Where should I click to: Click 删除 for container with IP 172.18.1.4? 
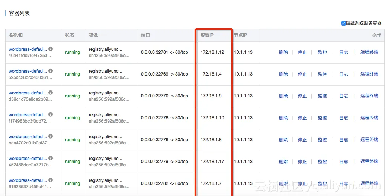[x=283, y=74]
